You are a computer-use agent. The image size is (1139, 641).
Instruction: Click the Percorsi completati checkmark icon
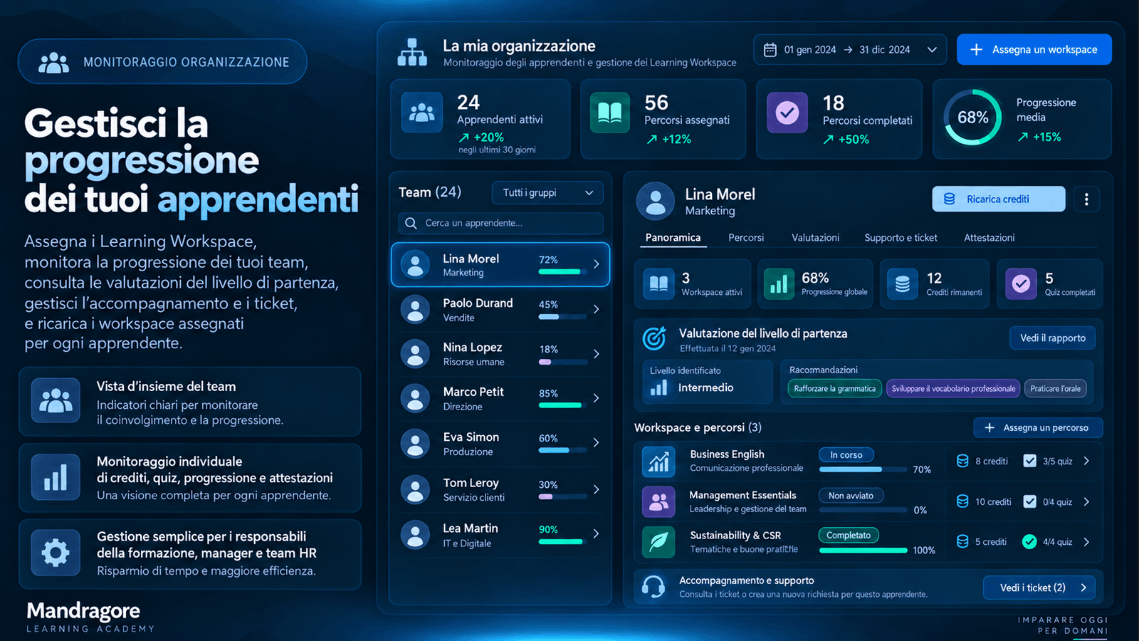point(787,113)
